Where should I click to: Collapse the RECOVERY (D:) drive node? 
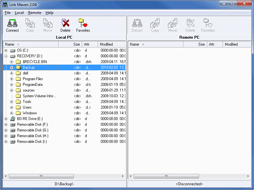6,56
